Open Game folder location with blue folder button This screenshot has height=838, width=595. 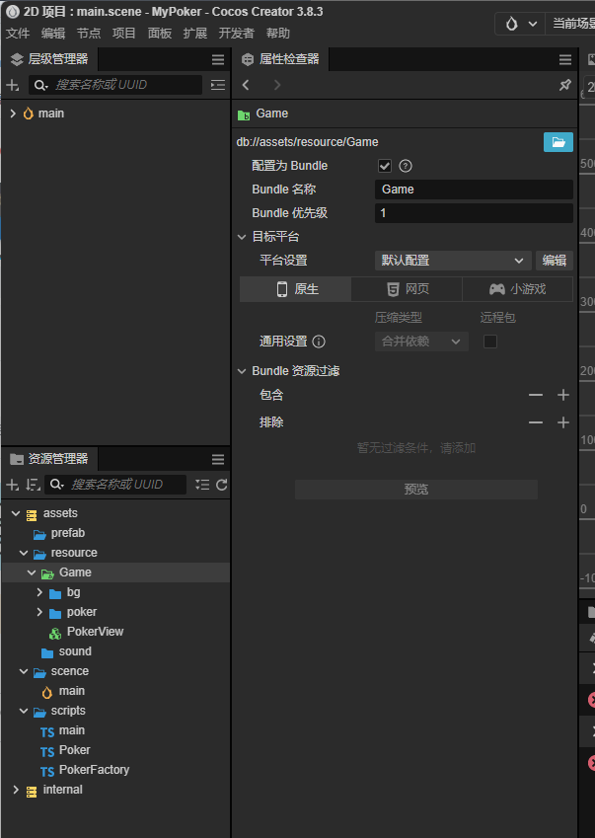tap(558, 142)
